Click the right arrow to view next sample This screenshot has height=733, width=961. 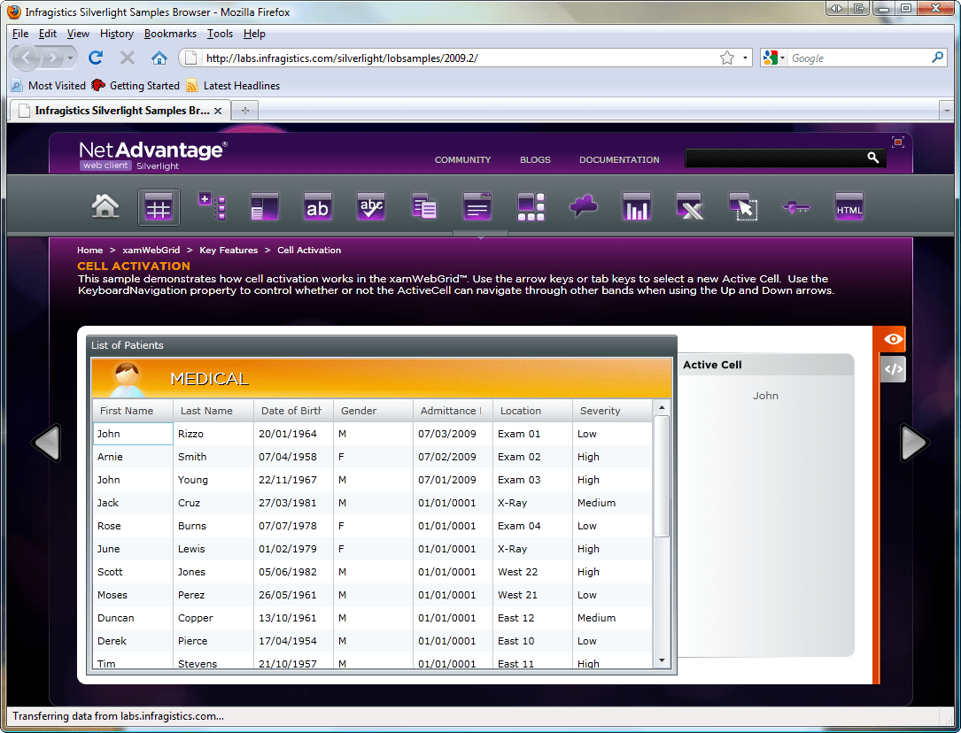click(x=914, y=443)
